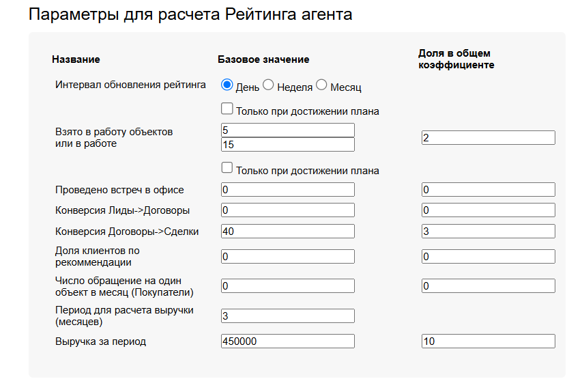This screenshot has width=582, height=392.
Task: Focus the Конверсия Лиды->Договоры share coefficient field
Action: tap(487, 210)
